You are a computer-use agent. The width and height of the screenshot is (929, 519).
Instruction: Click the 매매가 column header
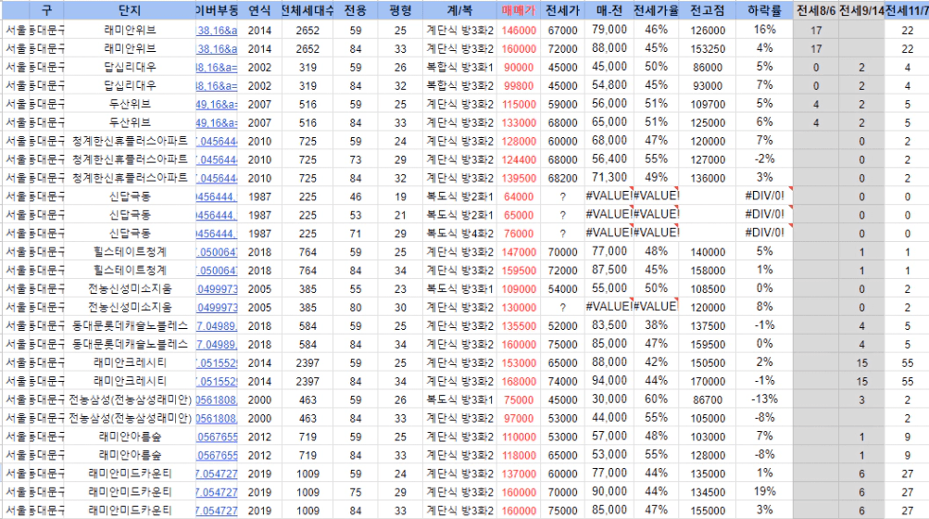click(x=519, y=10)
